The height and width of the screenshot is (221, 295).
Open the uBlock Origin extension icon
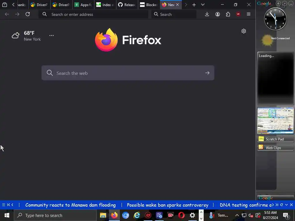(x=238, y=14)
